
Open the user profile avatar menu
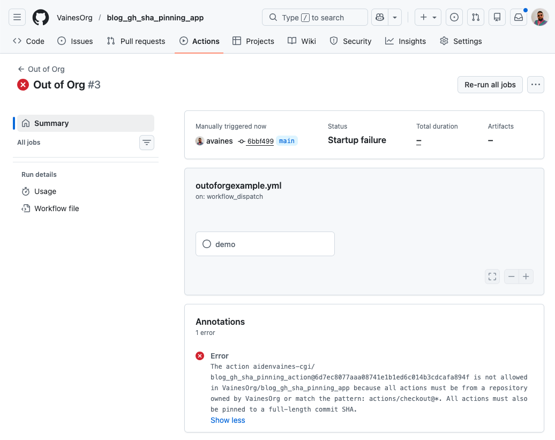540,17
